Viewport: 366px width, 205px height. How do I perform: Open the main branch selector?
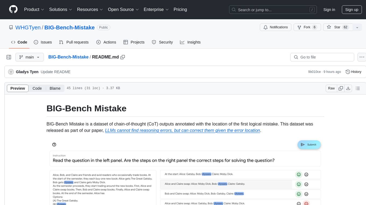coord(30,57)
